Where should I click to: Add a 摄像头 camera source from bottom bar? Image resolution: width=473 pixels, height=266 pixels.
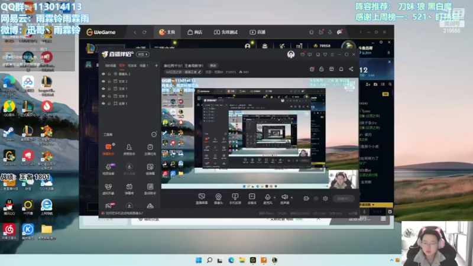(x=218, y=199)
